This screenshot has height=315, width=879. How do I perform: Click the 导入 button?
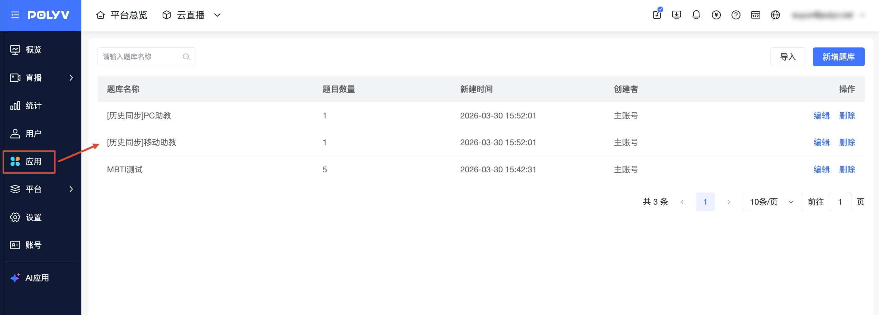click(788, 56)
